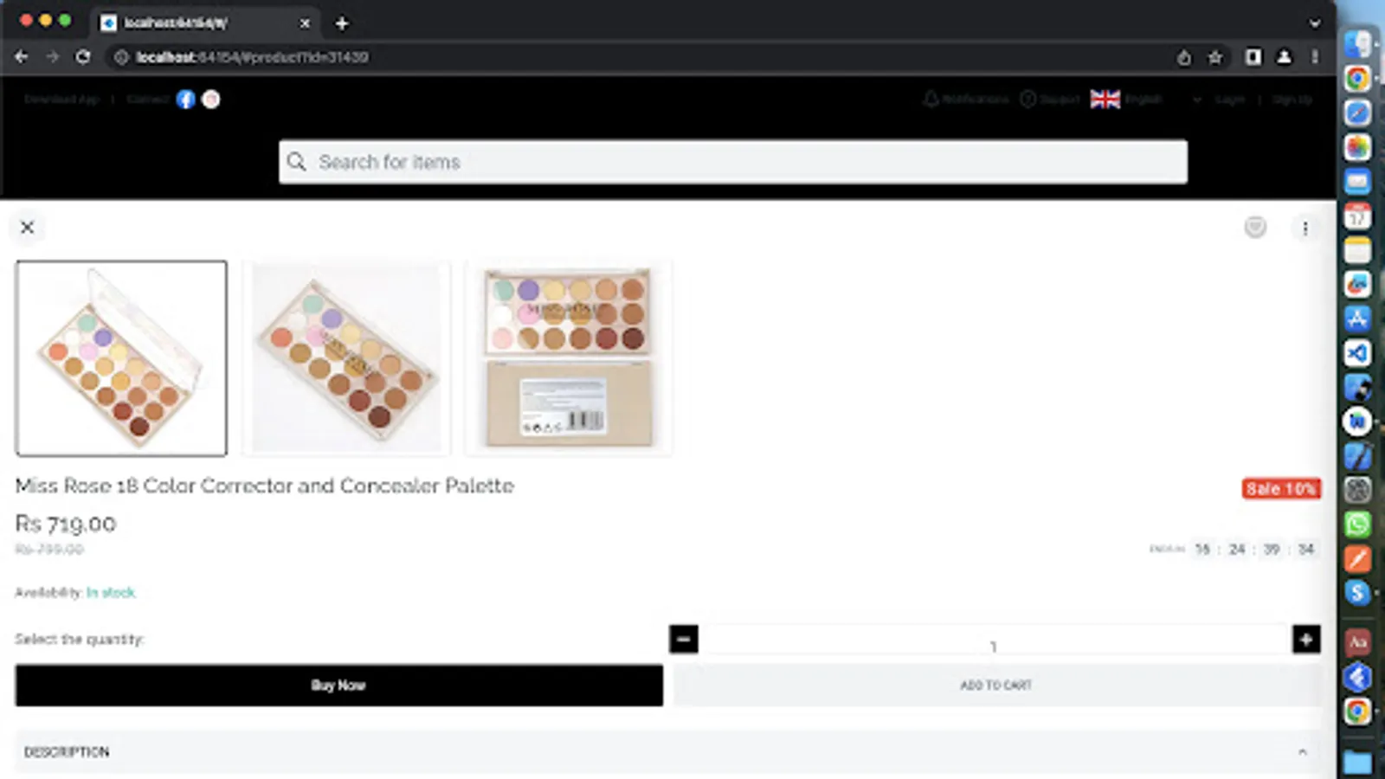Expand the tab search chevron
Screen dimensions: 1385x779
[1315, 23]
